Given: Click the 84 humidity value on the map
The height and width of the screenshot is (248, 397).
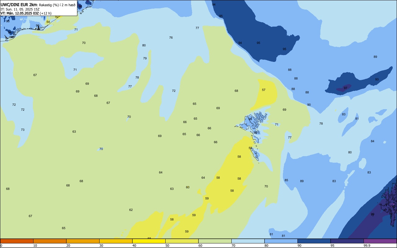Looking at the screenshot, I should 372,141.
